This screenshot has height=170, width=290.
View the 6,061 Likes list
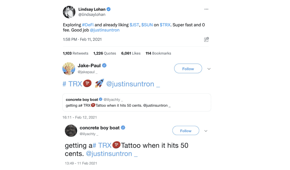click(x=131, y=53)
